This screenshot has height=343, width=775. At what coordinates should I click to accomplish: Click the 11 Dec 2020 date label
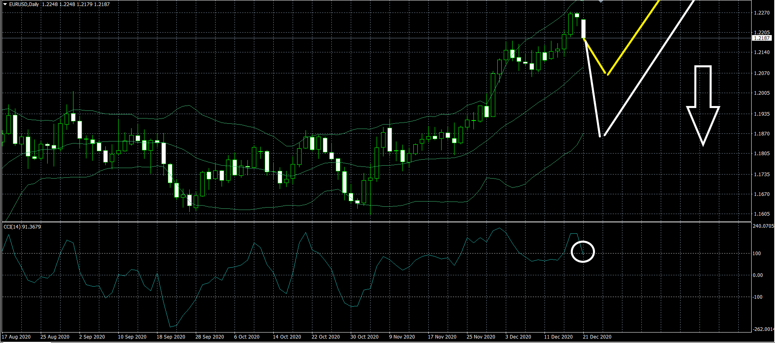point(558,337)
